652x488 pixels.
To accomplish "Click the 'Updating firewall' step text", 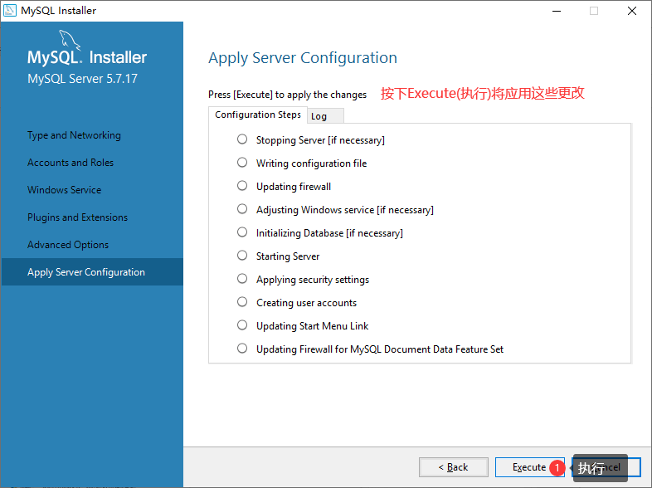I will coord(294,187).
